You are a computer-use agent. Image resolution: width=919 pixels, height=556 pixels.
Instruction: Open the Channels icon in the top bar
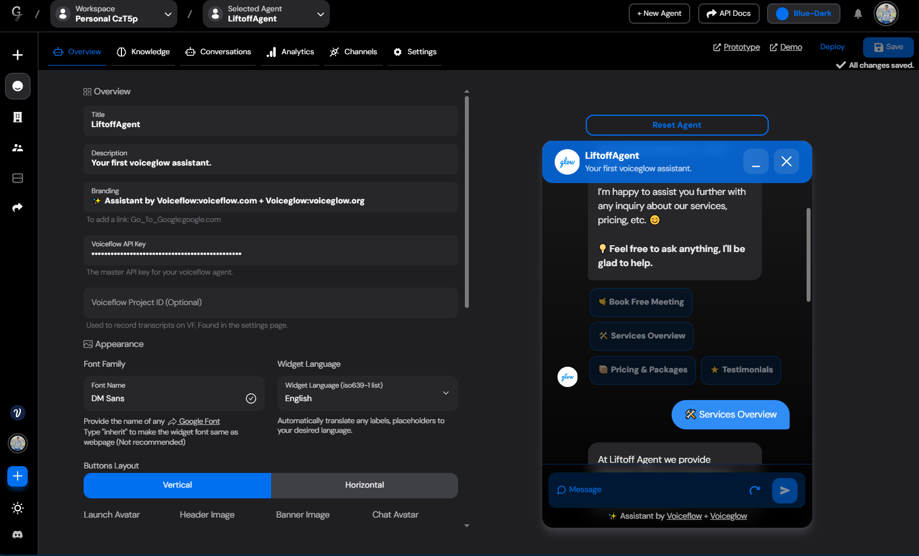[335, 51]
